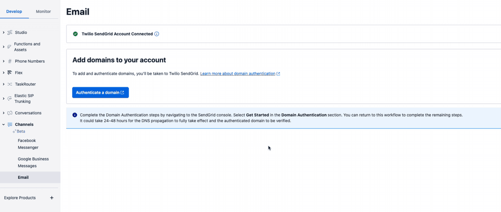501x212 pixels.
Task: Click the plus icon next to Explore Products
Action: [x=52, y=198]
